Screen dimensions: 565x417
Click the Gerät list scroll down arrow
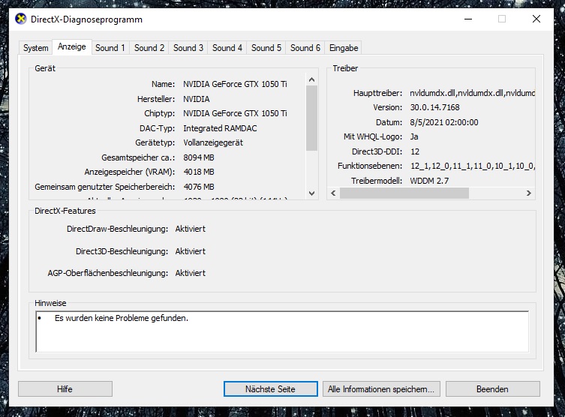point(311,193)
